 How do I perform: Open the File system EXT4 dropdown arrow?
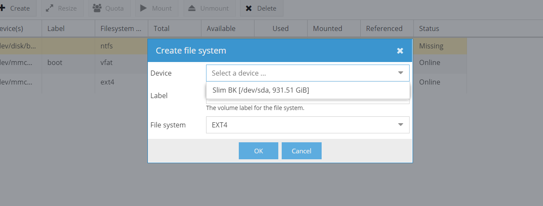click(400, 125)
